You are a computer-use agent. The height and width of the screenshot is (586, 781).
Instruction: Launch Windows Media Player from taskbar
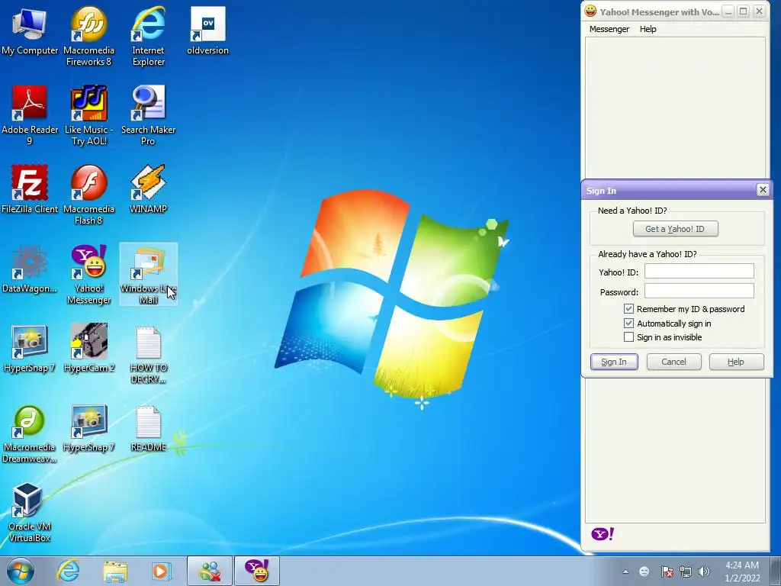[161, 571]
